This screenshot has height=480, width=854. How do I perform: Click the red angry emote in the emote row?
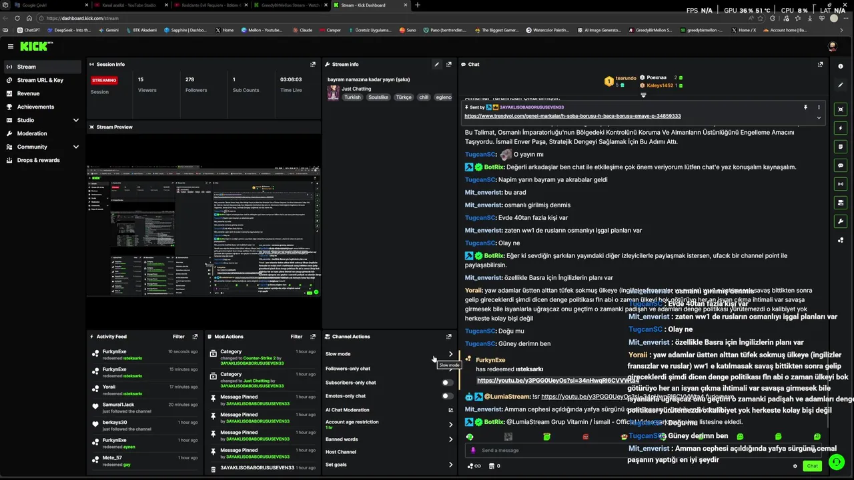pyautogui.click(x=586, y=437)
